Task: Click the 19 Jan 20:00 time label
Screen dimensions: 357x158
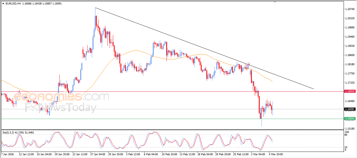Action: 62,154
